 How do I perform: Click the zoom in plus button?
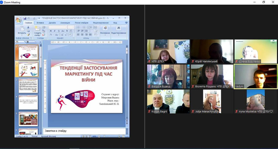[119, 136]
